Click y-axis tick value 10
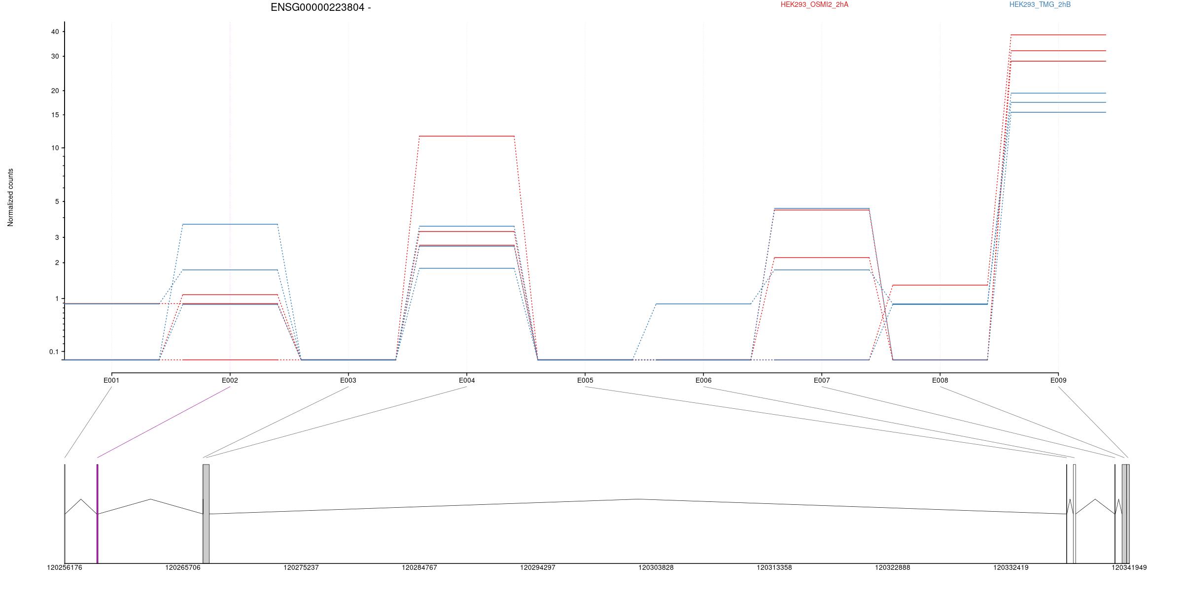Image resolution: width=1183 pixels, height=591 pixels. (x=55, y=148)
